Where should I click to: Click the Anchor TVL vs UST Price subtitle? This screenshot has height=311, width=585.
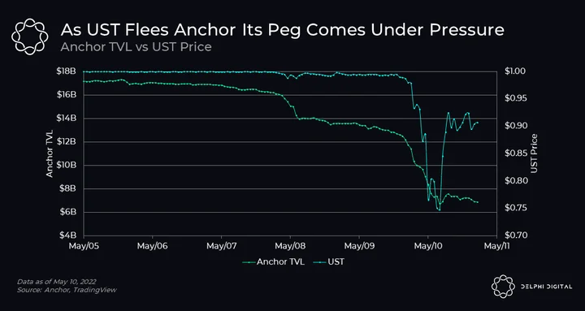coord(136,47)
